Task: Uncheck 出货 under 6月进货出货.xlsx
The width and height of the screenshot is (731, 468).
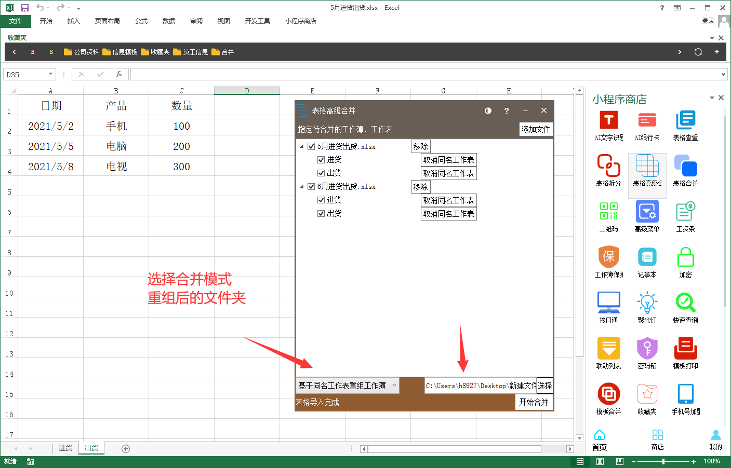Action: coord(321,214)
